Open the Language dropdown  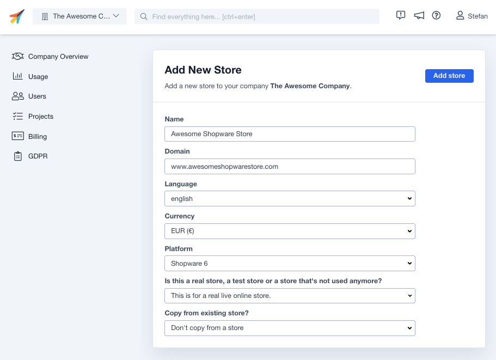(290, 199)
